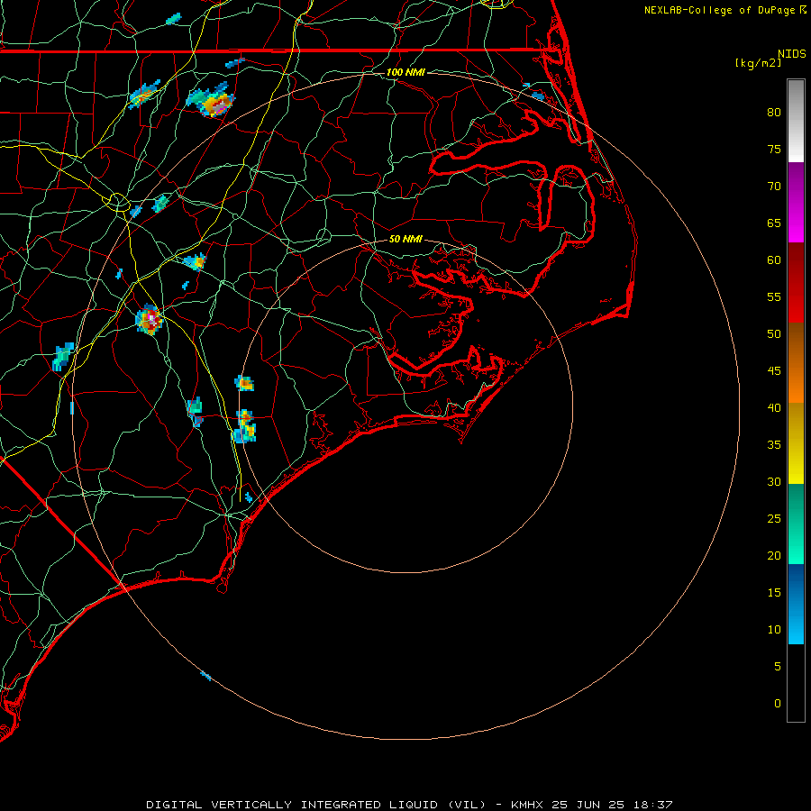Pick the yellow segment of the color bar
Image resolution: width=811 pixels, height=811 pixels.
(796, 443)
